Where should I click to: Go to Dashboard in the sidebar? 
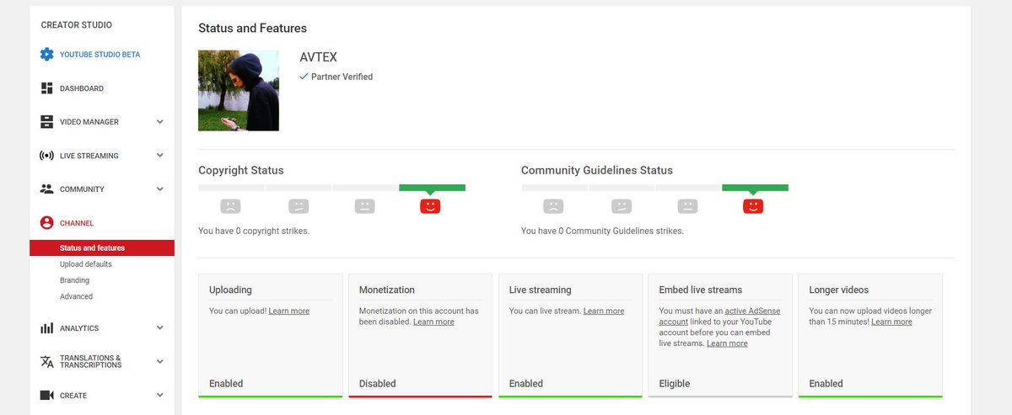pyautogui.click(x=82, y=88)
